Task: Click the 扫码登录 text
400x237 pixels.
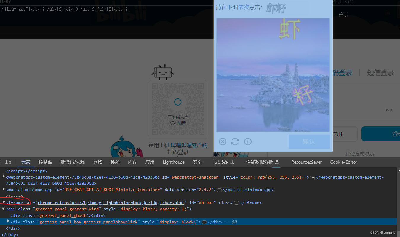Action: point(178,152)
